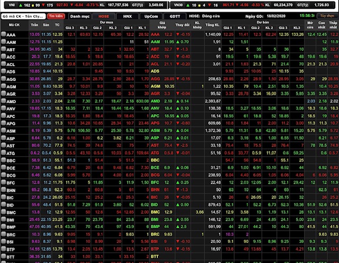Tick the checkbox beside AAA
The width and height of the screenshot is (339, 263).
[3, 34]
